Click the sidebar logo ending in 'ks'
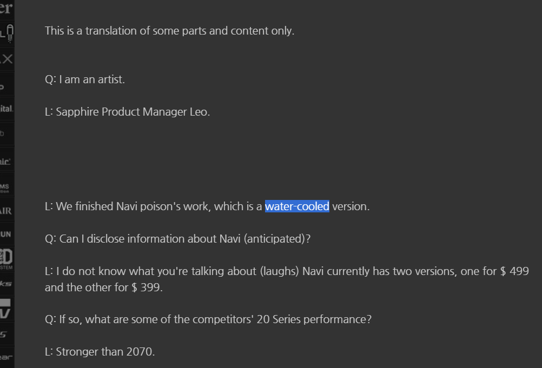The image size is (542, 368). tap(6, 283)
